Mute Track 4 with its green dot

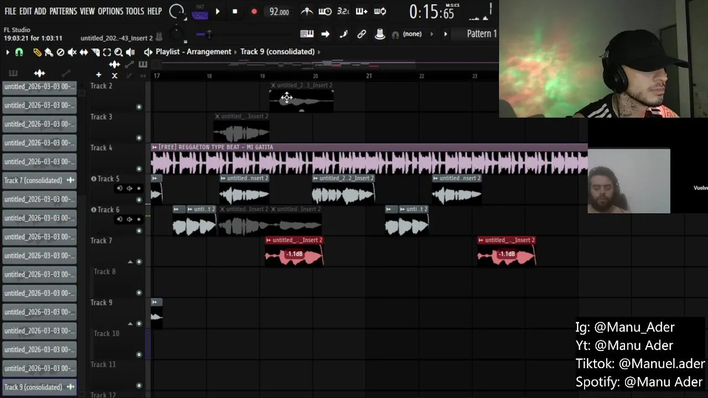point(139,169)
